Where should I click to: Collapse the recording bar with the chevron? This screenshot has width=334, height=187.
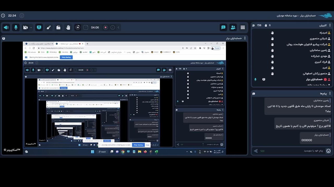point(118,27)
